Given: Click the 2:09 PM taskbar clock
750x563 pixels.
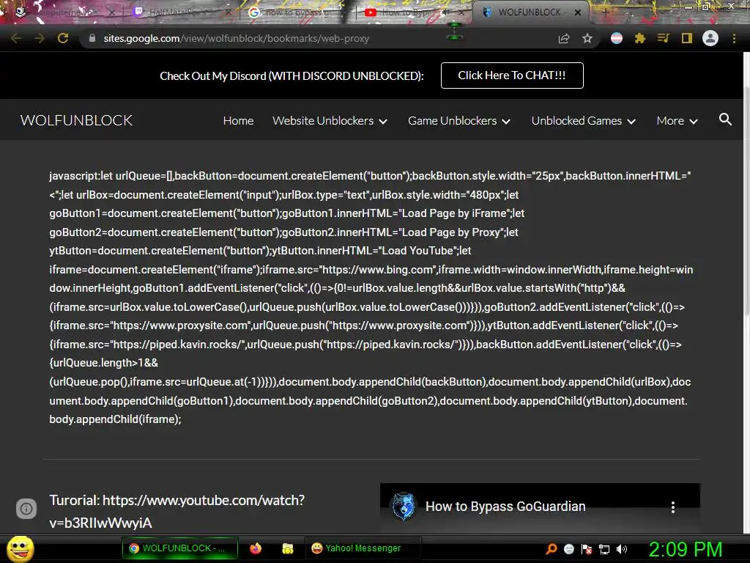Looking at the screenshot, I should point(685,549).
